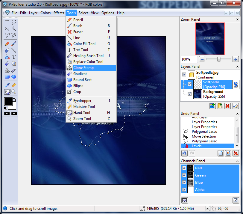Viewport: 243px width, 214px height.
Task: Open the Effects menu
Action: point(59,13)
